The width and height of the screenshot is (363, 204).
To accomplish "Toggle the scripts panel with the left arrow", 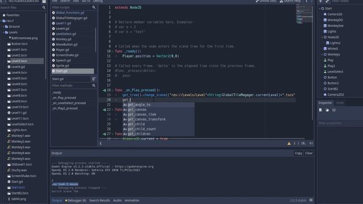I will click(101, 143).
